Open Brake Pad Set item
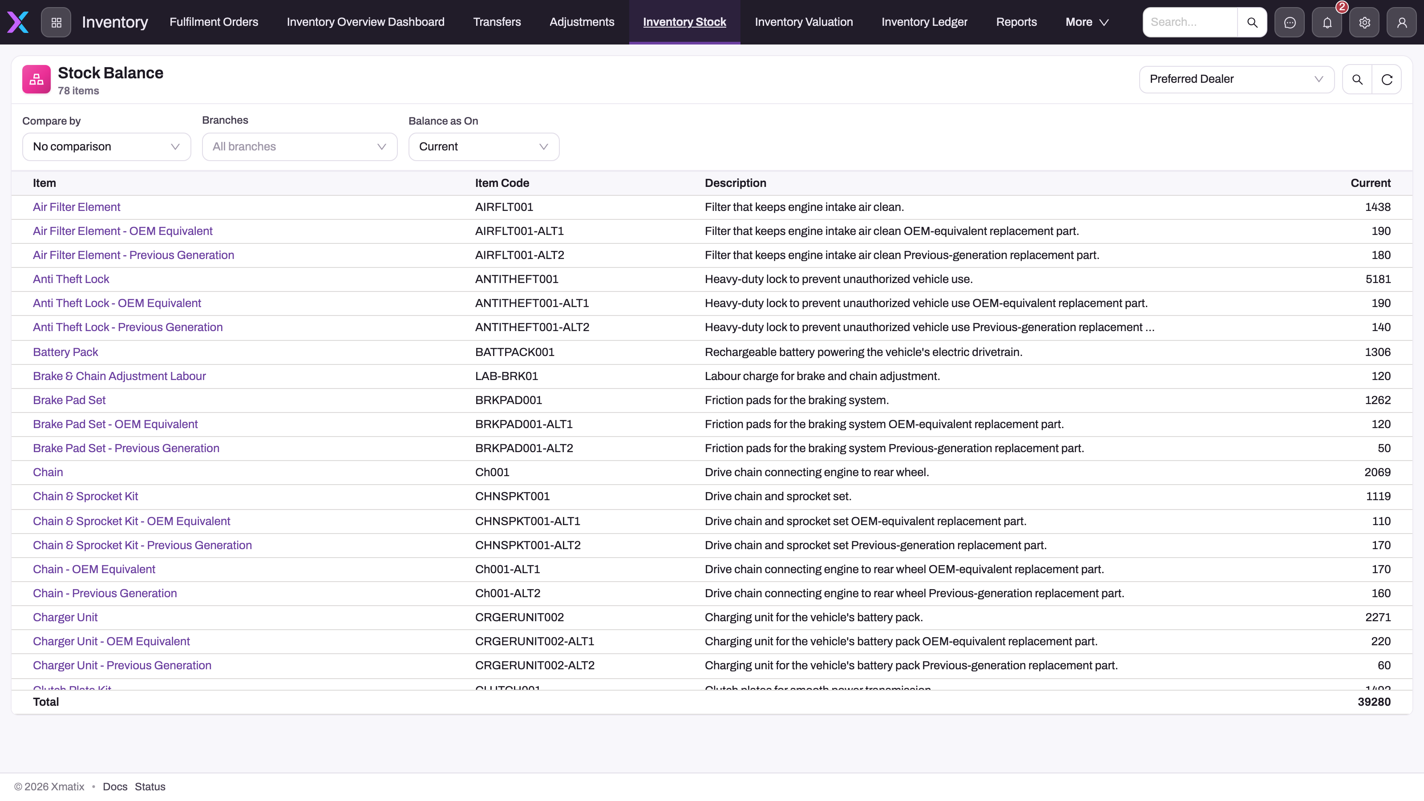The image size is (1424, 801). (x=69, y=400)
